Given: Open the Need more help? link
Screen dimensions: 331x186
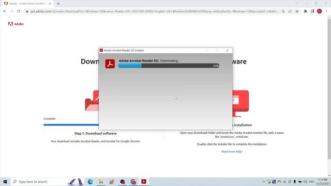Looking at the screenshot, I should [x=232, y=151].
